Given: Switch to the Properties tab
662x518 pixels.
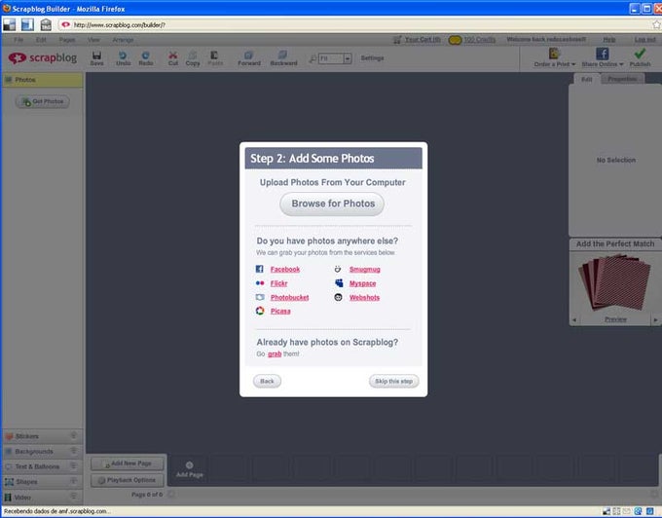Looking at the screenshot, I should coord(622,79).
